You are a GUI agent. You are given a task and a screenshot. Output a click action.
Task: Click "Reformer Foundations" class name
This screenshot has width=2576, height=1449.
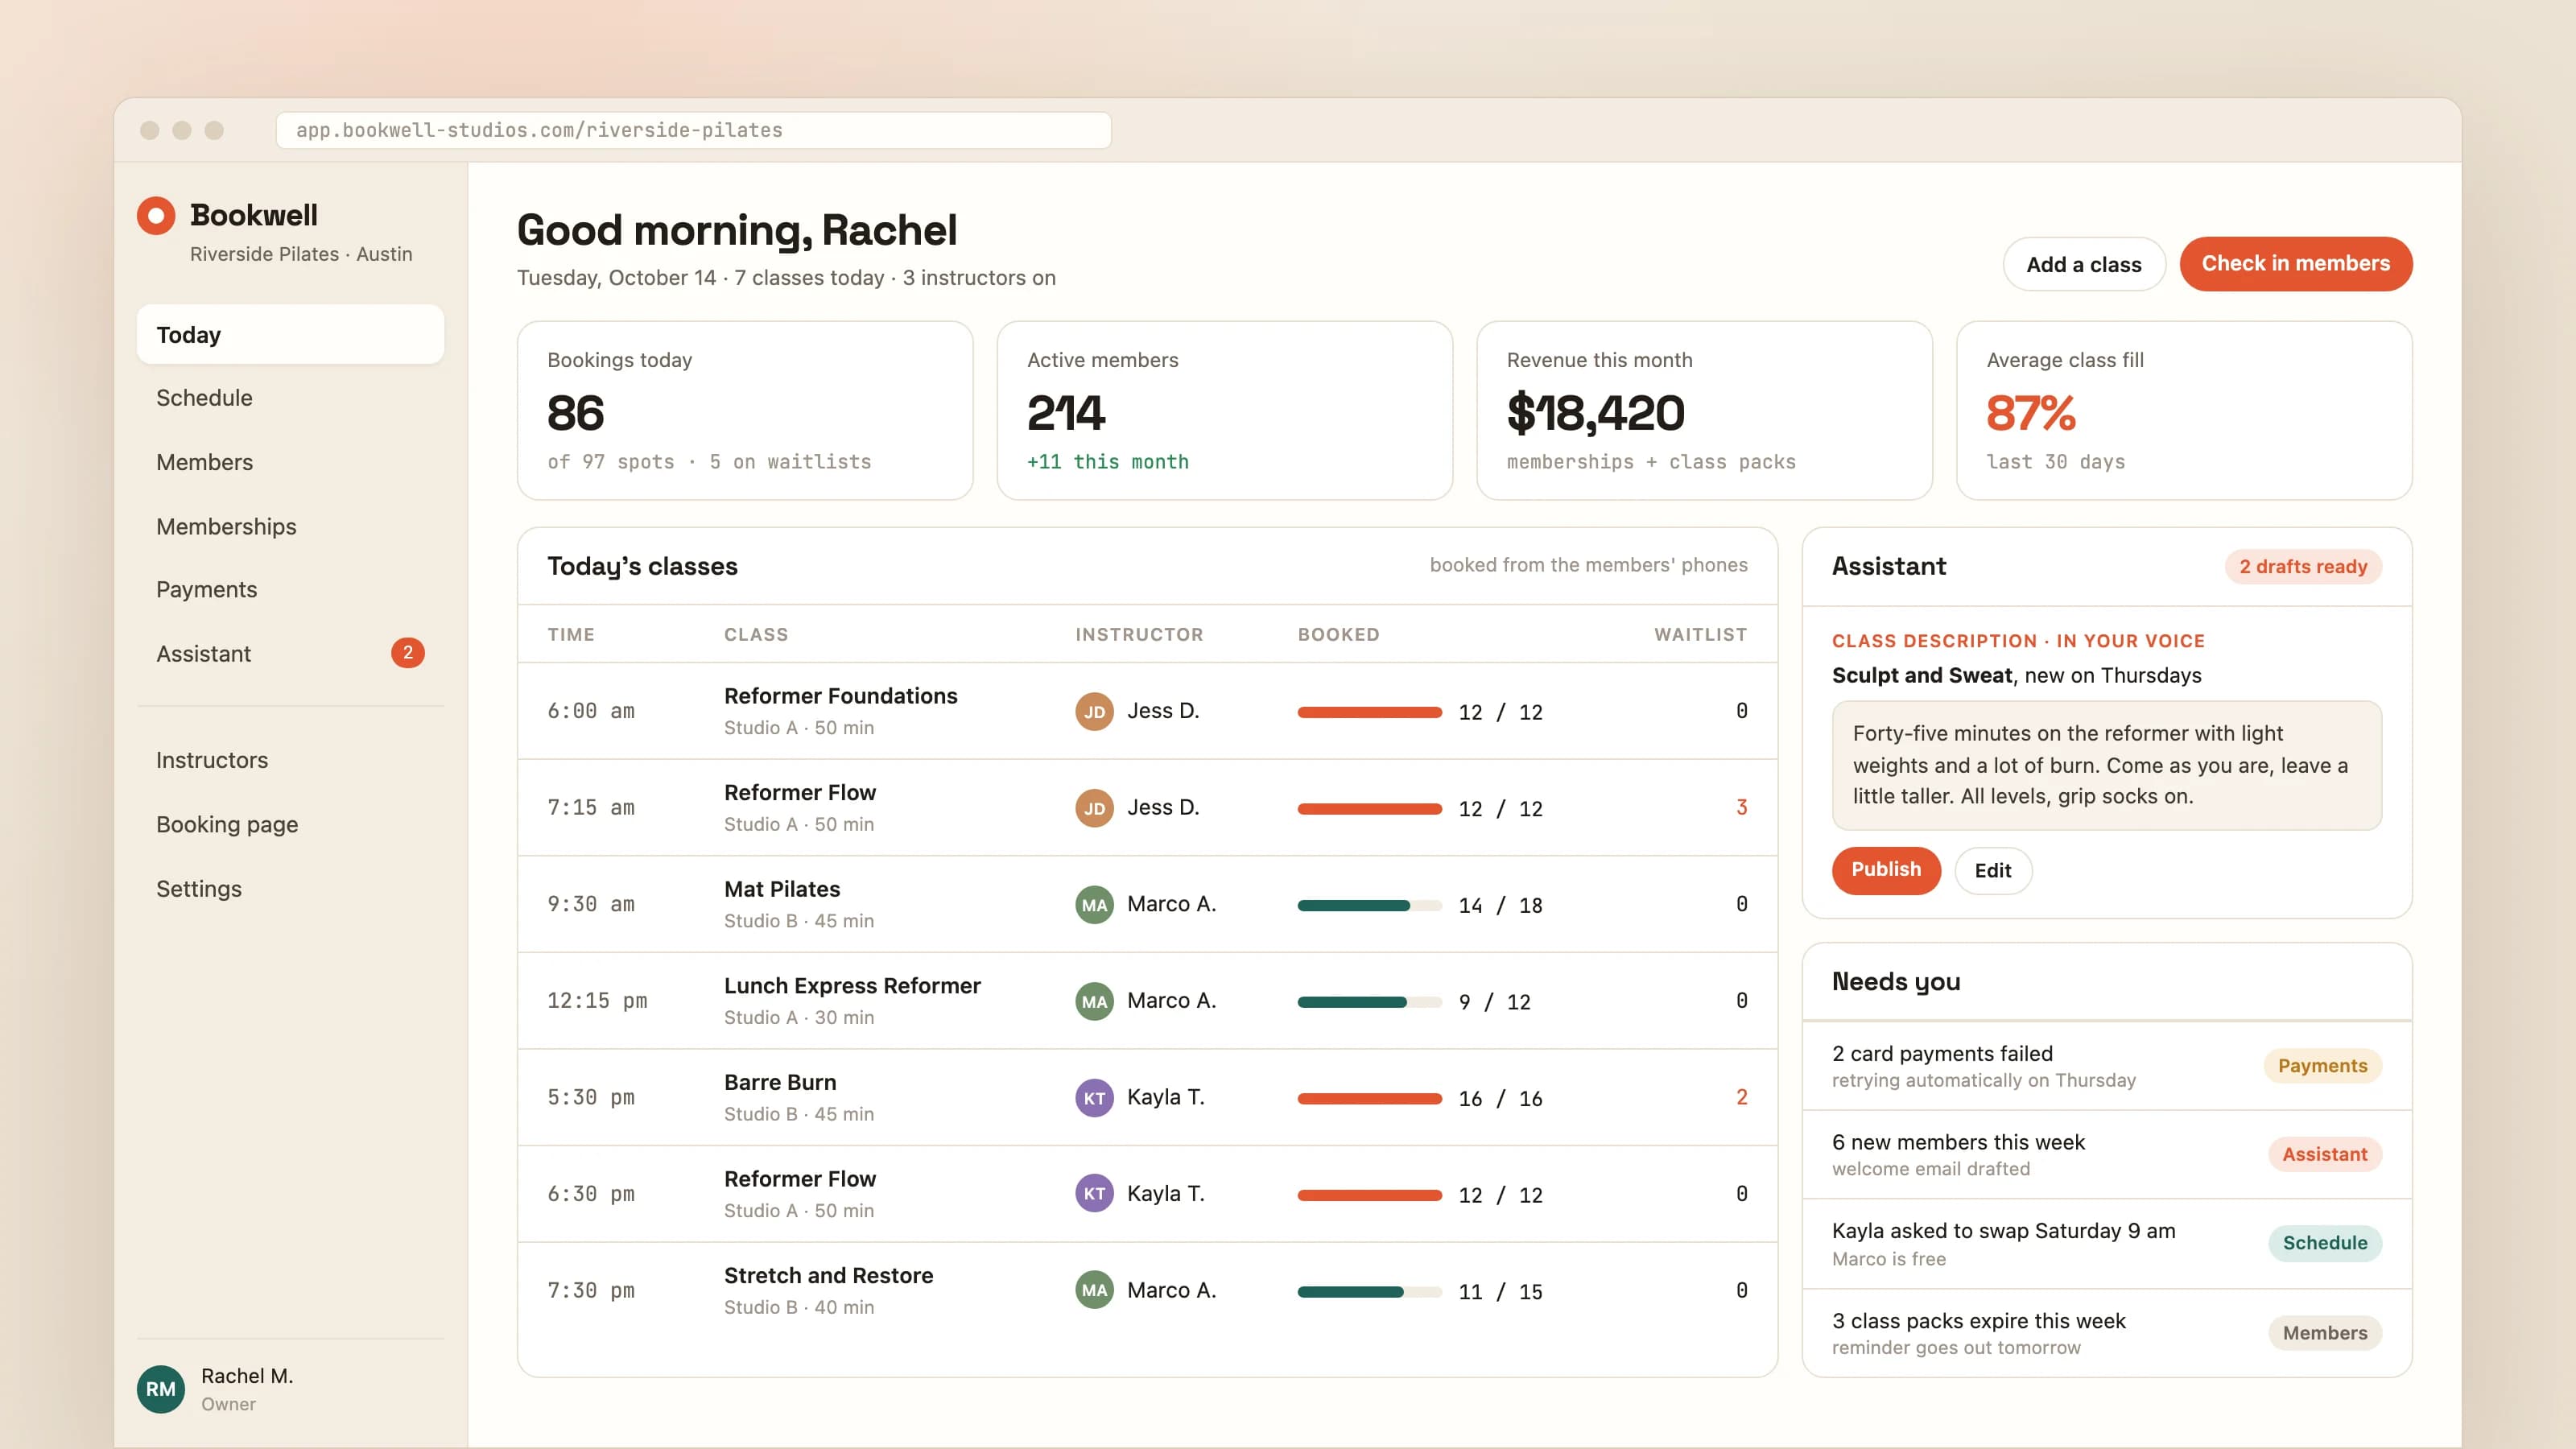840,696
